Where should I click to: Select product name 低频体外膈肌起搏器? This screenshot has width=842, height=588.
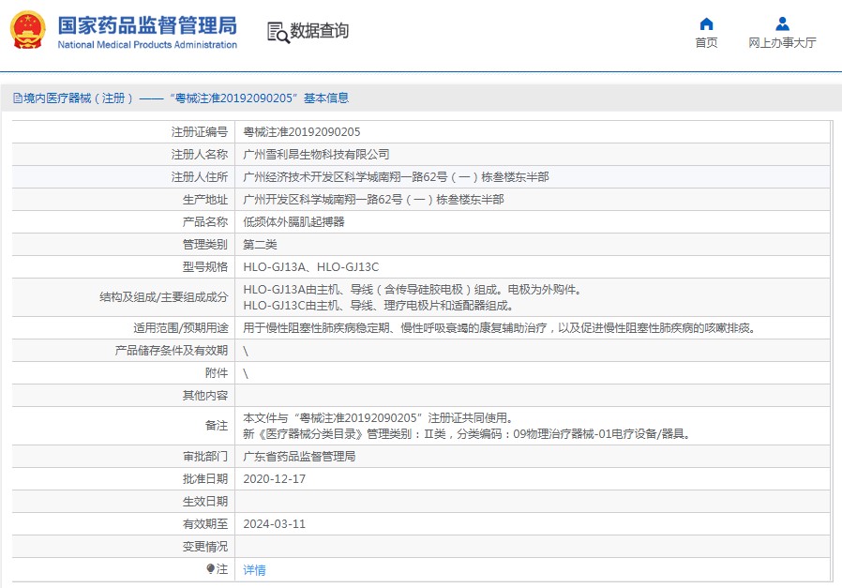(x=293, y=222)
